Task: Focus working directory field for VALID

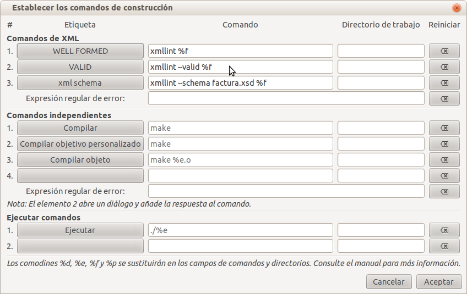Action: (381, 67)
